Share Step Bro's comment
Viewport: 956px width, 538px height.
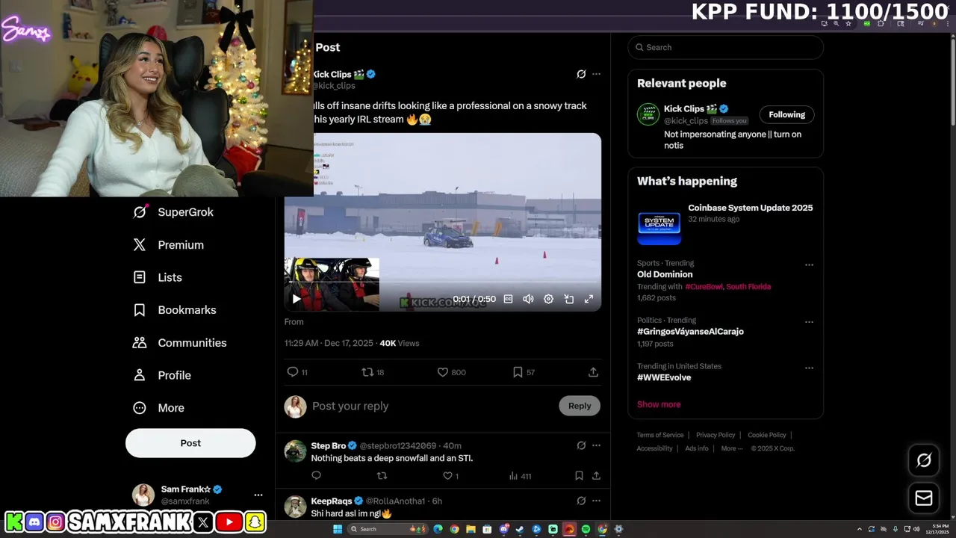596,475
